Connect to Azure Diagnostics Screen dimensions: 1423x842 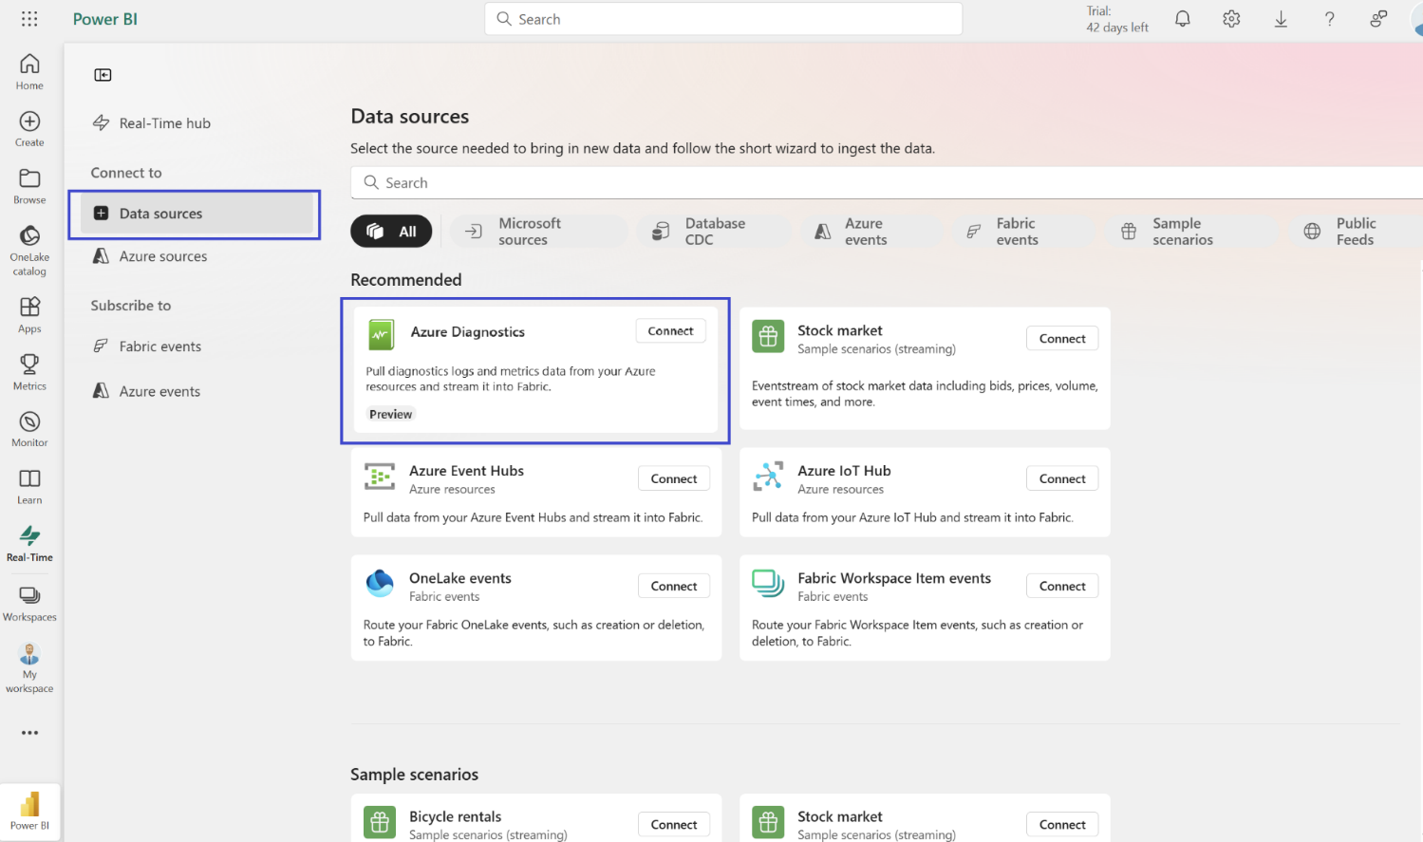point(670,330)
